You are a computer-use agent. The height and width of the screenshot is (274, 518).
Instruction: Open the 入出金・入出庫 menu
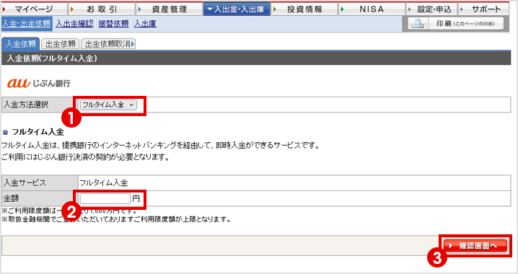coord(237,9)
